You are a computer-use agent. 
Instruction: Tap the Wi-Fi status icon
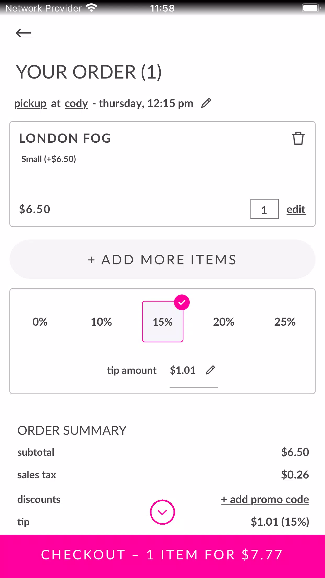[x=91, y=8]
